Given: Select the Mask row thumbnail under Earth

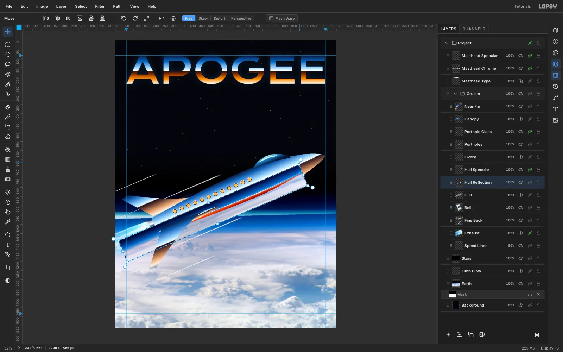Looking at the screenshot, I should click(x=453, y=294).
